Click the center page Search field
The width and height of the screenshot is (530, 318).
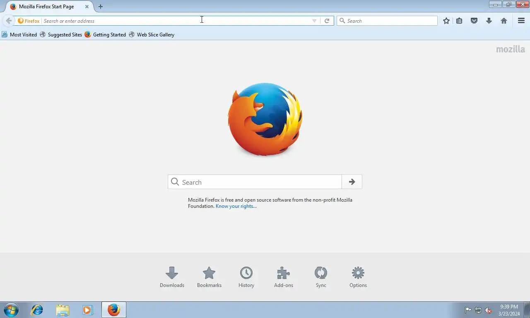(x=255, y=182)
